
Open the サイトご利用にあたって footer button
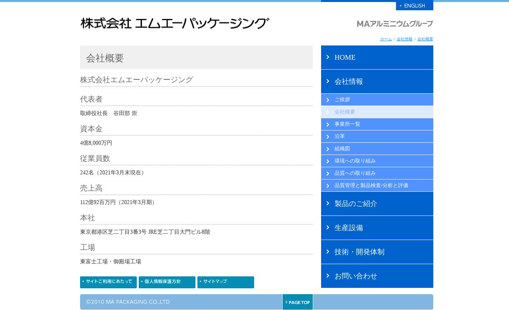pos(108,282)
